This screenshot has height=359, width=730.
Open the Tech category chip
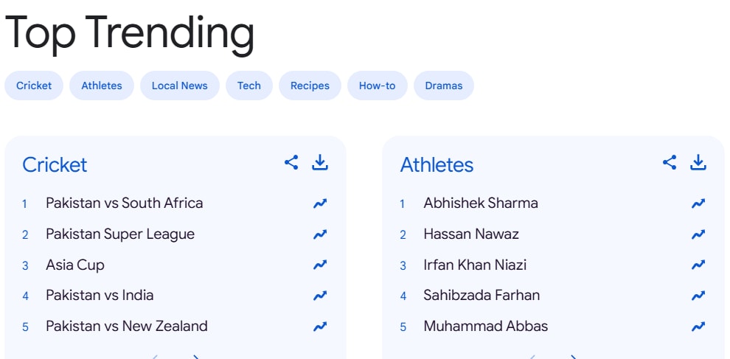coord(248,86)
